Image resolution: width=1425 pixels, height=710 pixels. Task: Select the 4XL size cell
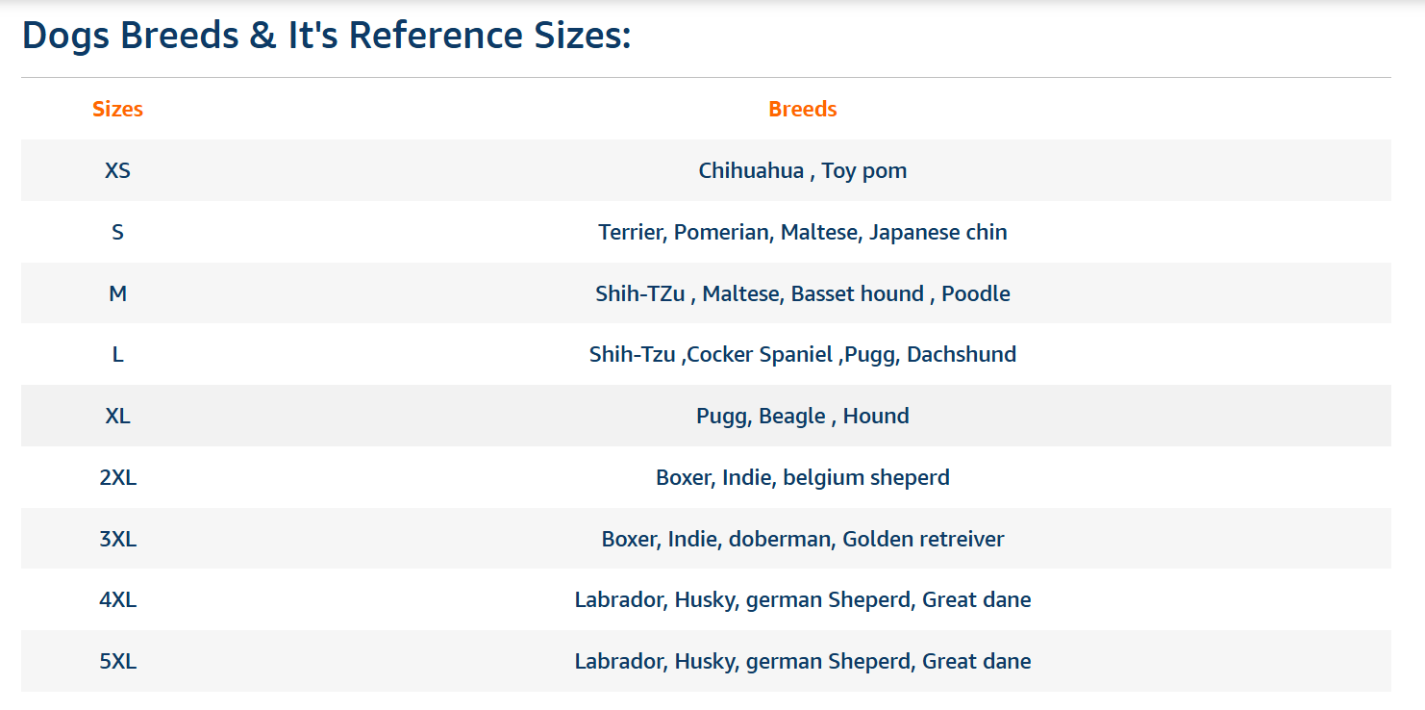point(117,599)
